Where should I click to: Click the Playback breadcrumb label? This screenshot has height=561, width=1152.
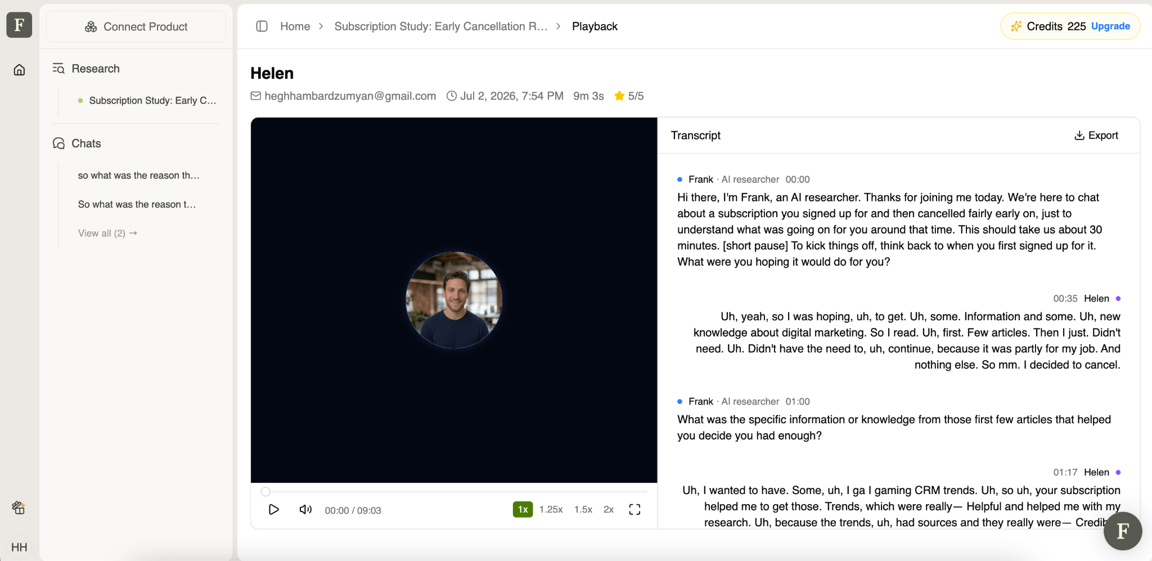[x=595, y=26]
